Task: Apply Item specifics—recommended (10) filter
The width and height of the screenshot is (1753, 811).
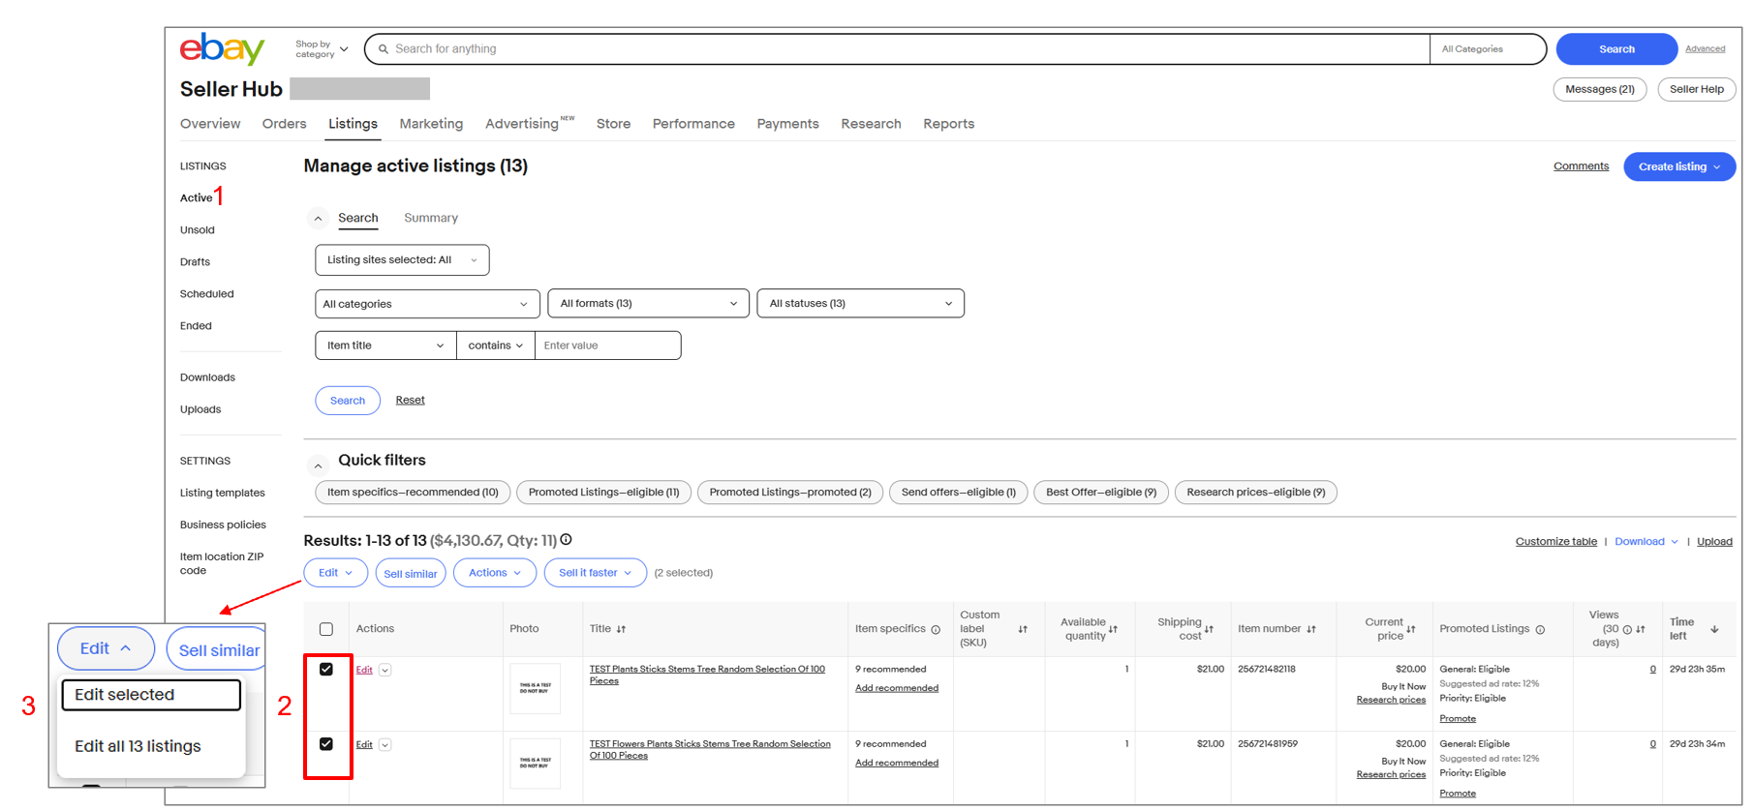Action: [x=413, y=493]
